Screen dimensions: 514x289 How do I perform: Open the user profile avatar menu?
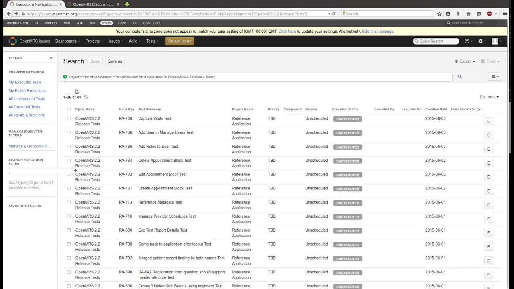497,41
